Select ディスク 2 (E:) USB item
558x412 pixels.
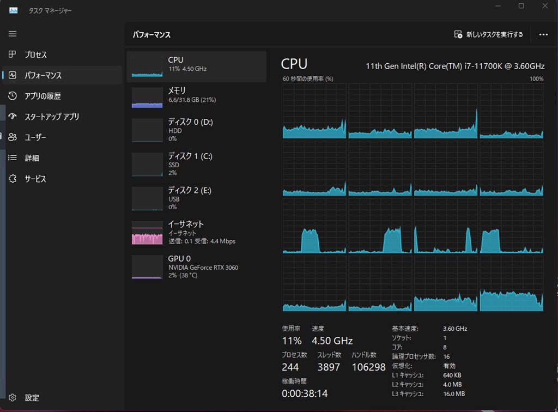[196, 198]
